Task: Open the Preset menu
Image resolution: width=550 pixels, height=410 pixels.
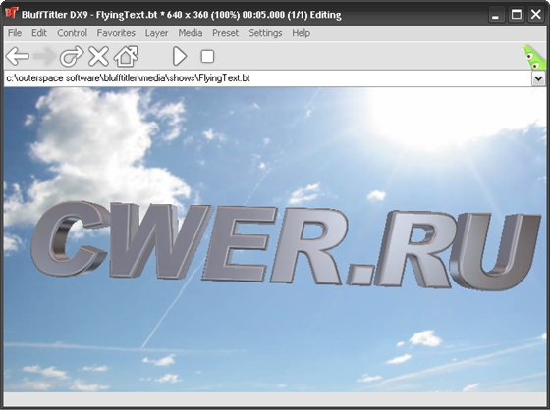Action: pyautogui.click(x=225, y=33)
